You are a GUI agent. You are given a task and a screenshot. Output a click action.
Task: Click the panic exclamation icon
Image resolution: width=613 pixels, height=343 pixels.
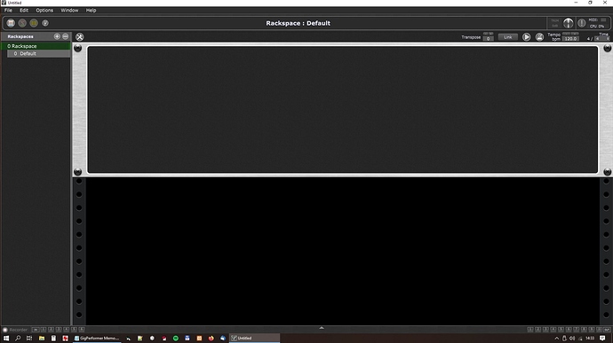(582, 23)
